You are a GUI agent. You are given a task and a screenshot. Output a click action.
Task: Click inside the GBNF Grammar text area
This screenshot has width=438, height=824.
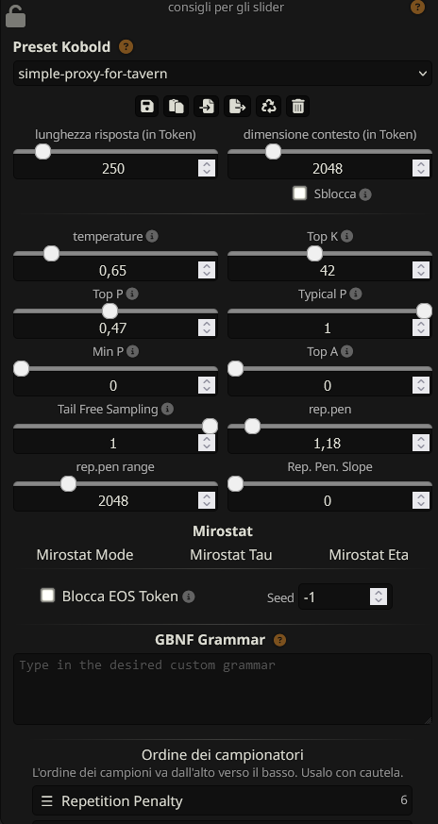[223, 689]
